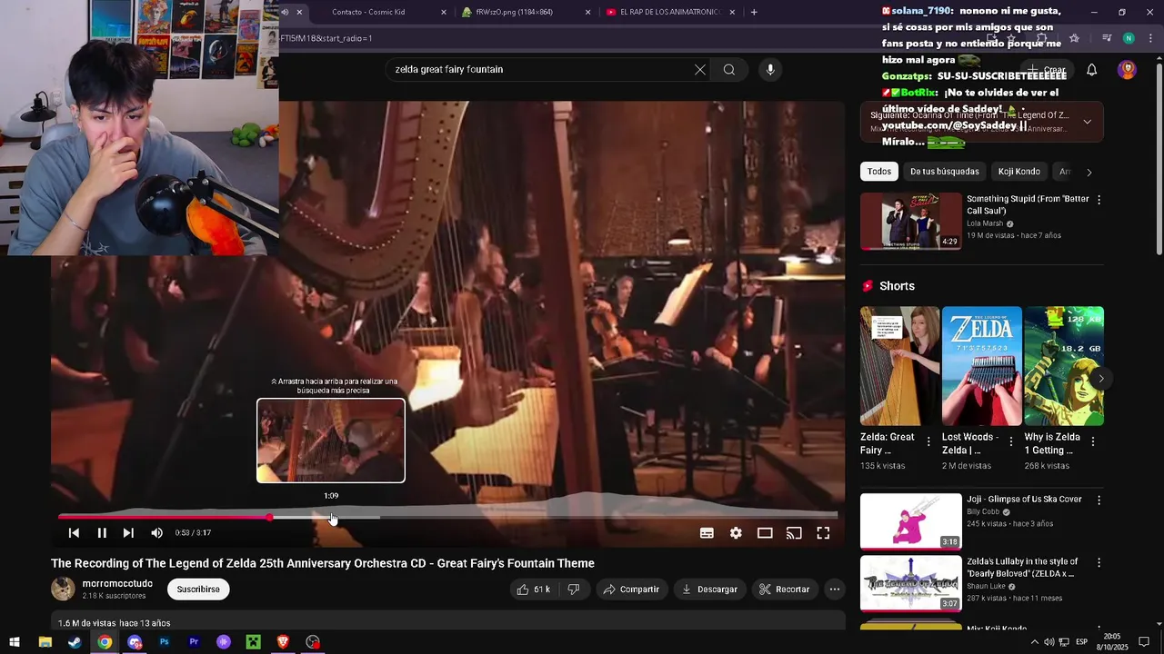Cast video to a TV device

point(794,533)
